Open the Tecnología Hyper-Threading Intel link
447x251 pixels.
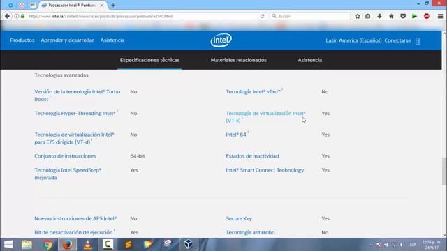[75, 113]
